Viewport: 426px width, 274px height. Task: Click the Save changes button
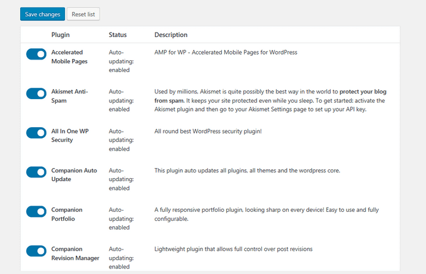pos(42,14)
